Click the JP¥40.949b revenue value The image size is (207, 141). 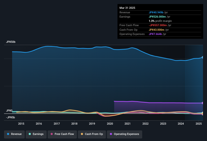coord(156,12)
